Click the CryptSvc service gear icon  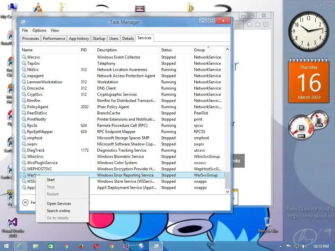[24, 94]
